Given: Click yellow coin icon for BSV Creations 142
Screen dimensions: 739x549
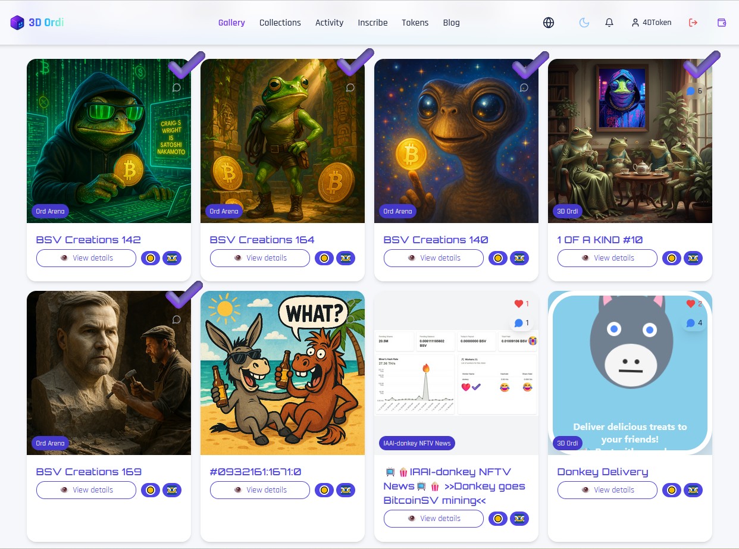Looking at the screenshot, I should point(151,258).
